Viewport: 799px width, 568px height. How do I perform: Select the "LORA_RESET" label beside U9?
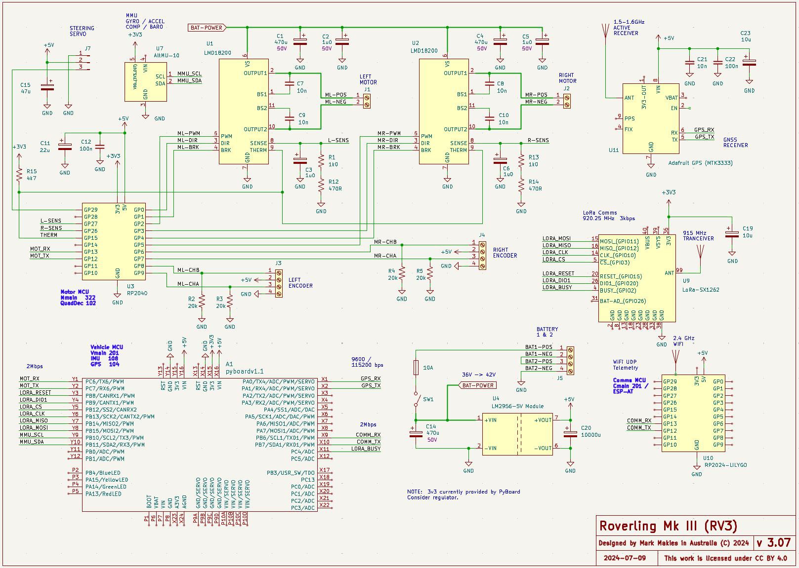[558, 273]
